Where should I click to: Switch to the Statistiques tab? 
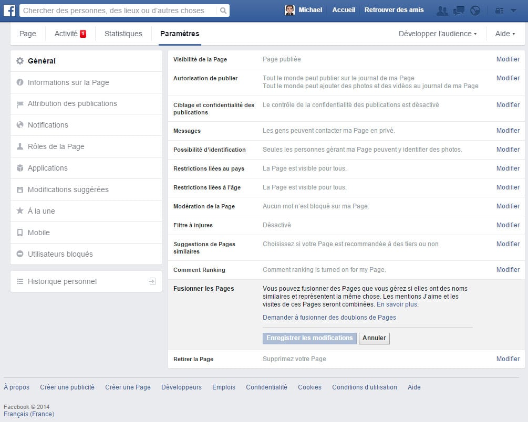(x=123, y=34)
